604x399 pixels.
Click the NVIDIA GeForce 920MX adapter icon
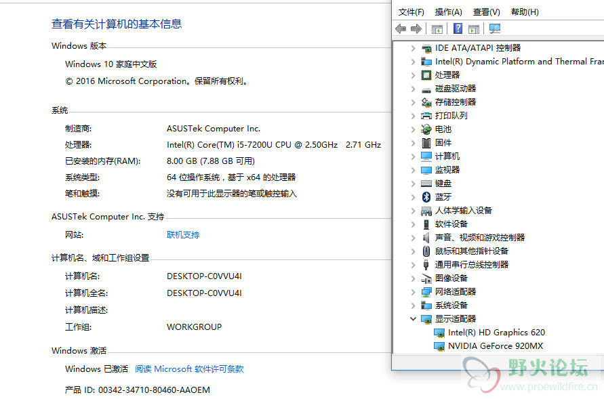click(x=439, y=346)
